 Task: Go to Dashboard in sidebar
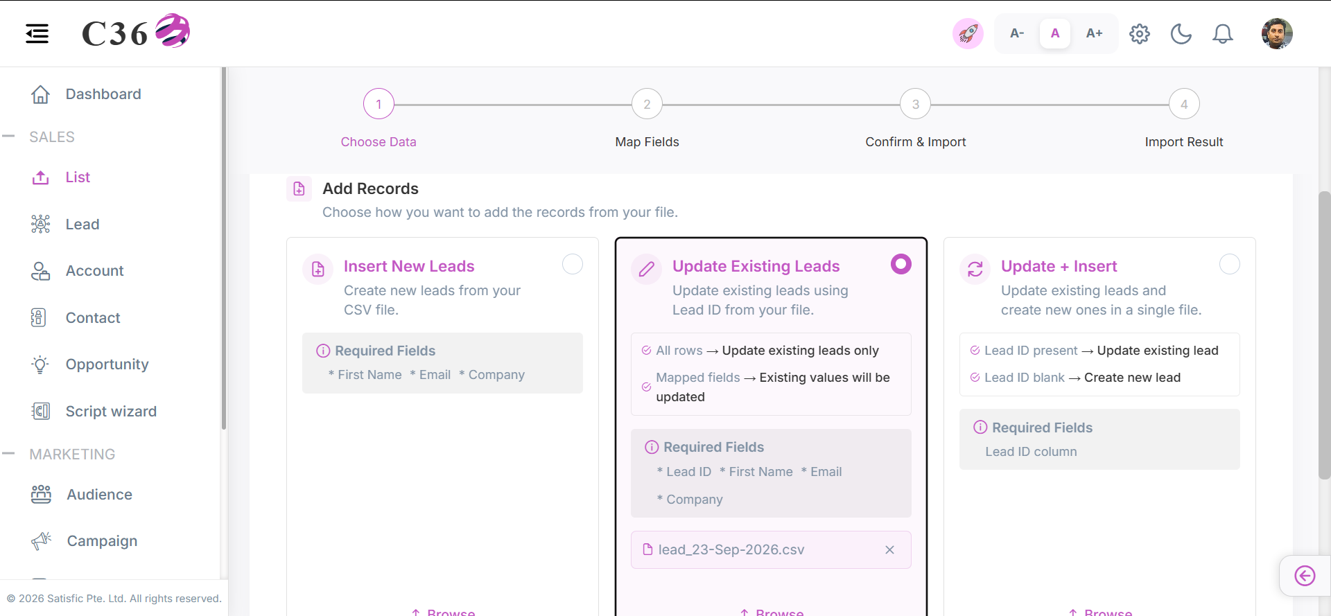[103, 94]
